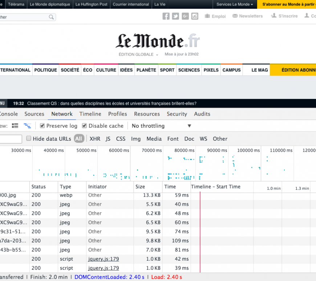This screenshot has width=316, height=281.
Task: Toggle the overview waterfall view icon
Action: [x=27, y=126]
